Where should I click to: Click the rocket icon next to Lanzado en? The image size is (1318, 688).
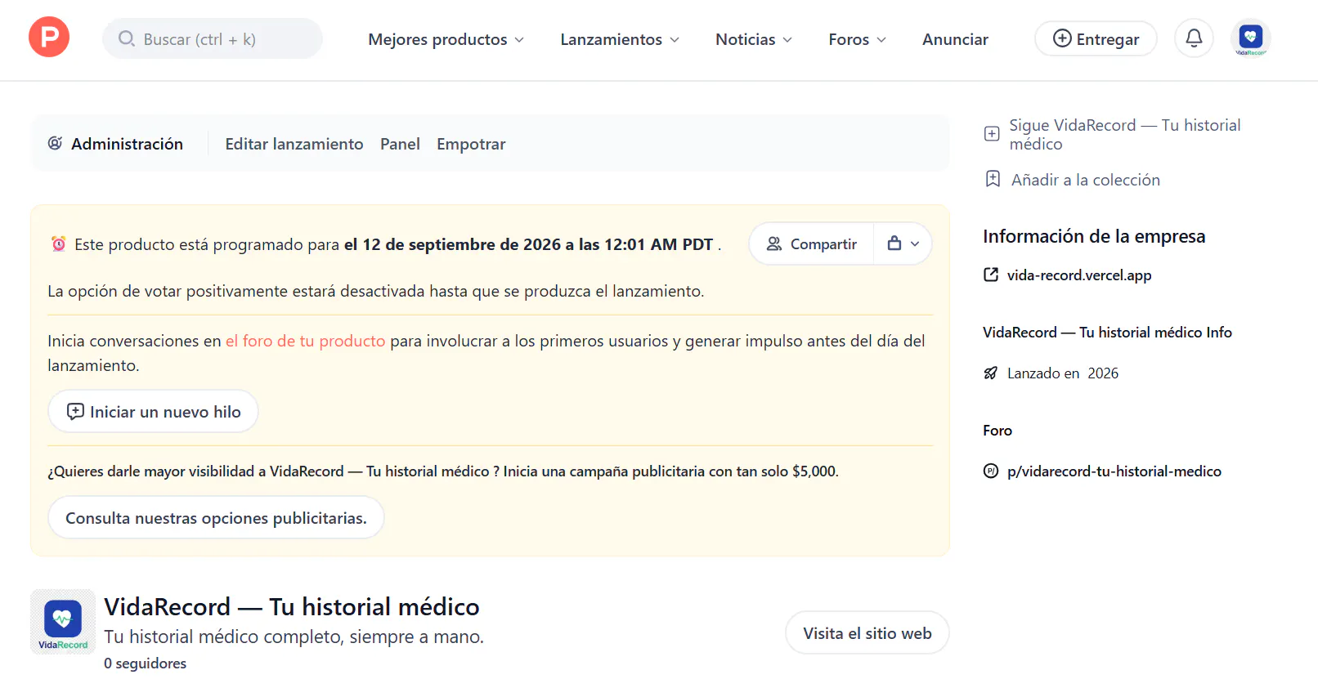click(991, 373)
